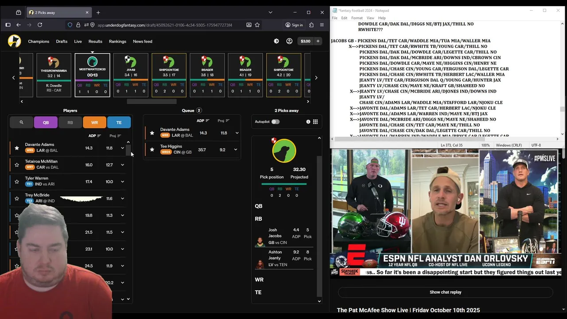This screenshot has width=567, height=319.
Task: Open the Drafts nav item
Action: [x=62, y=41]
